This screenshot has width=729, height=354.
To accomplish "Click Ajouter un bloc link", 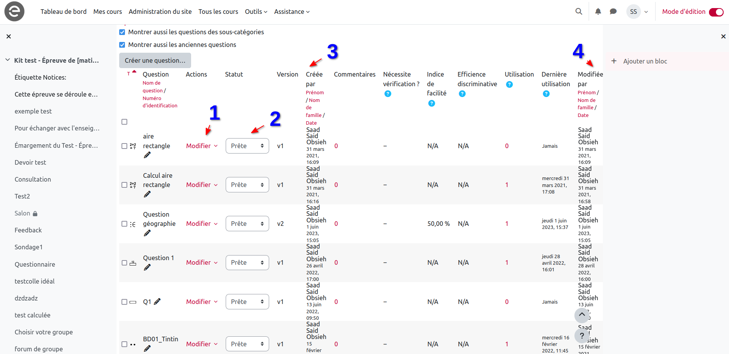I will click(x=645, y=61).
